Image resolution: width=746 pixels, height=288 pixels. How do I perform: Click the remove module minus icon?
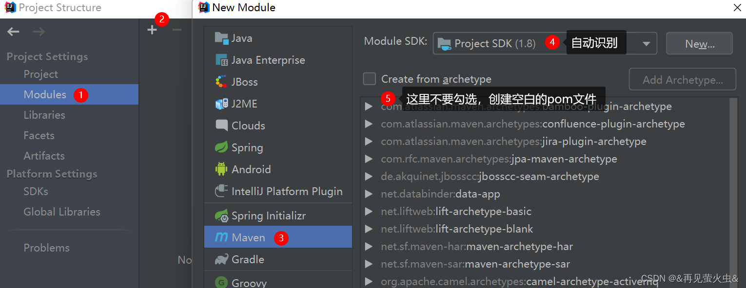point(177,30)
